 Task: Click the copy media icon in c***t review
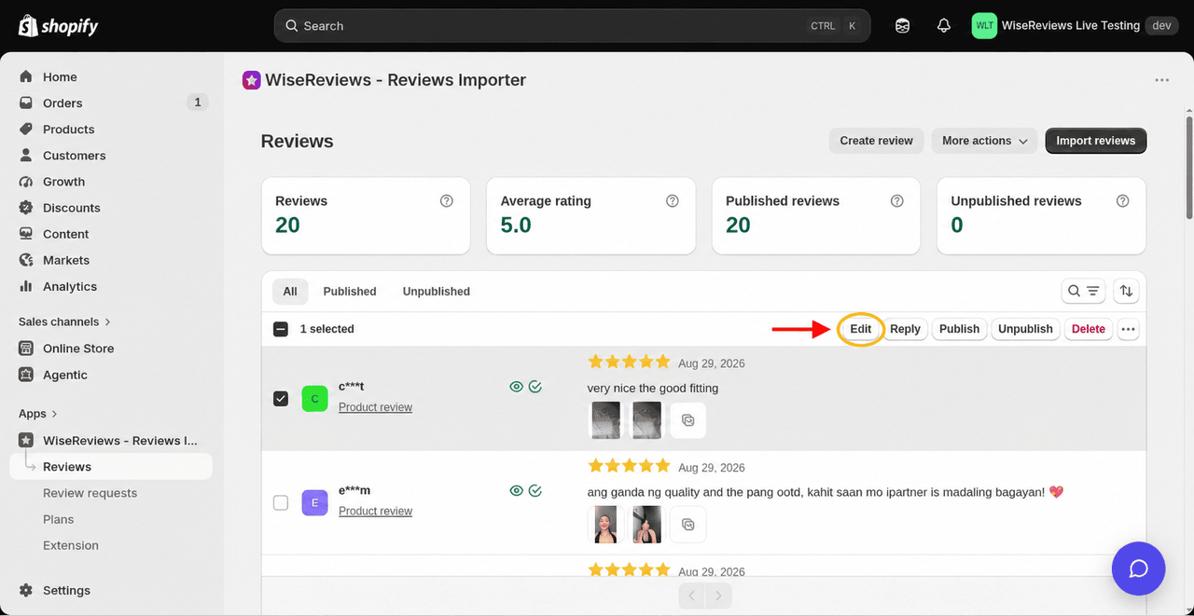687,420
